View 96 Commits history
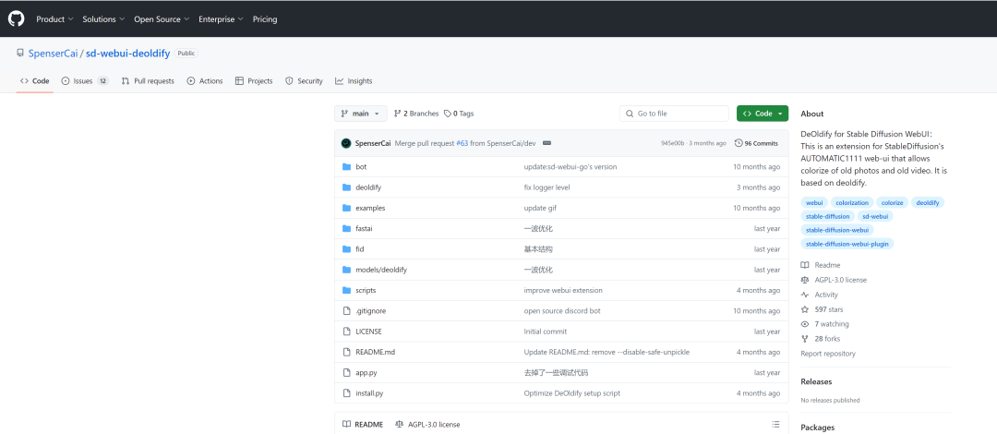This screenshot has width=997, height=434. 756,143
